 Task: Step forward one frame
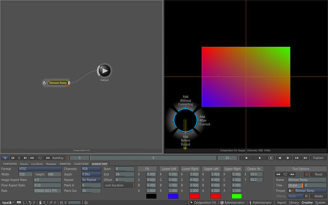coord(288,158)
